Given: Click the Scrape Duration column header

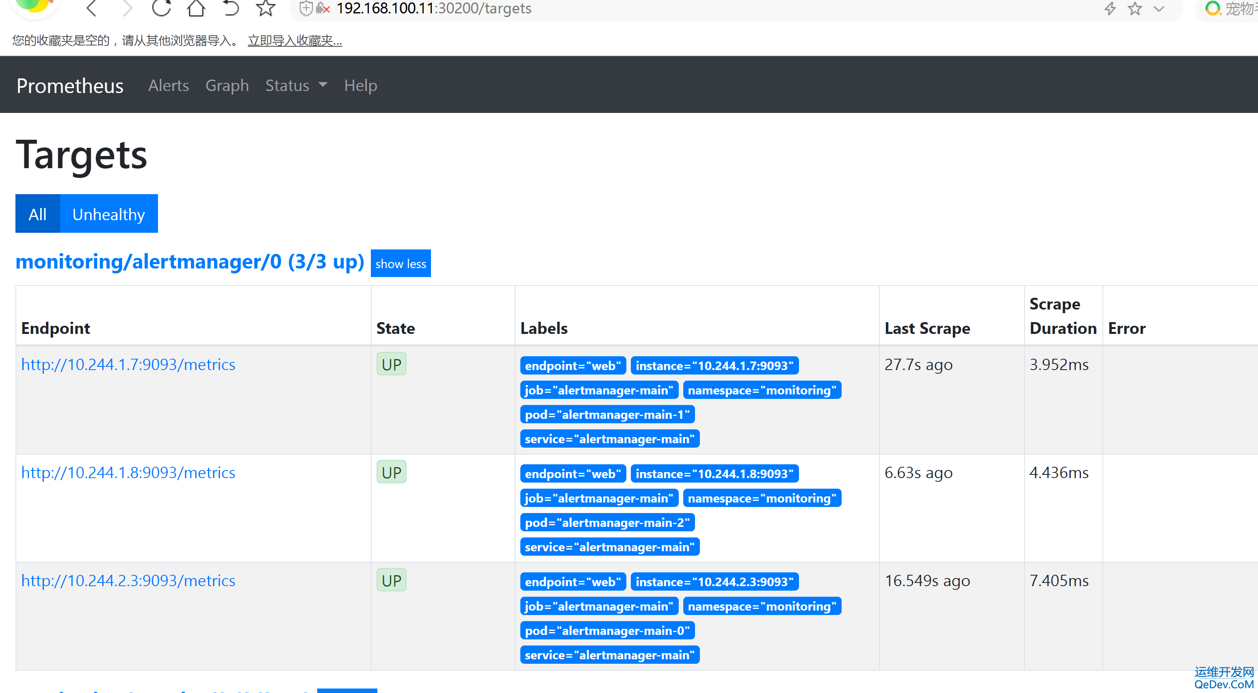Looking at the screenshot, I should click(x=1063, y=316).
